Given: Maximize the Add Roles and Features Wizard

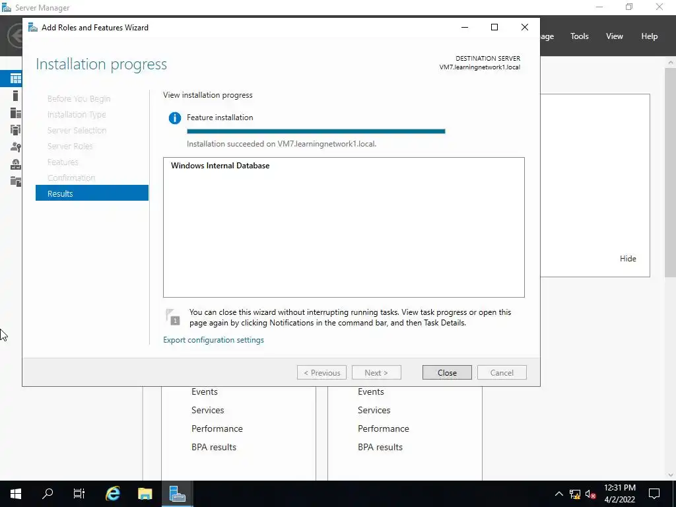Looking at the screenshot, I should point(494,27).
